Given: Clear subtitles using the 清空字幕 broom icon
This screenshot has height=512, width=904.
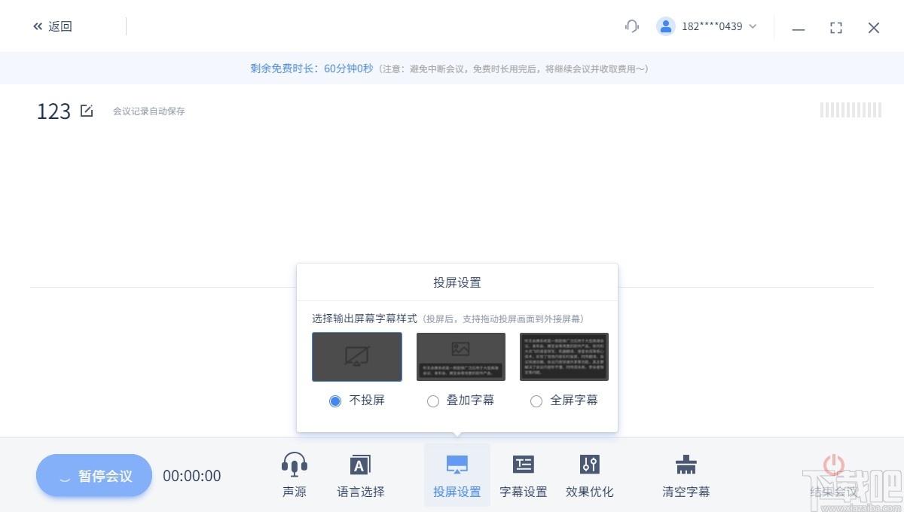Looking at the screenshot, I should (x=685, y=465).
